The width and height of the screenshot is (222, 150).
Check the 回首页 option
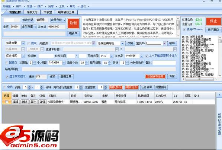7,63
